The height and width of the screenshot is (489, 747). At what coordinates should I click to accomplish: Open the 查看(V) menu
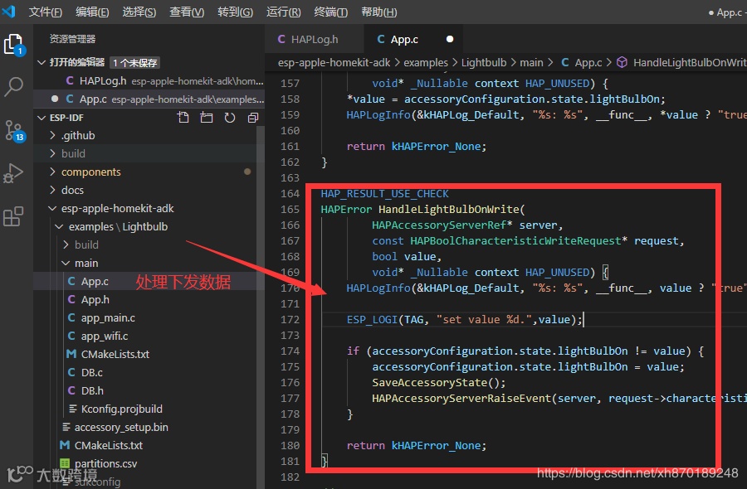[x=187, y=12]
